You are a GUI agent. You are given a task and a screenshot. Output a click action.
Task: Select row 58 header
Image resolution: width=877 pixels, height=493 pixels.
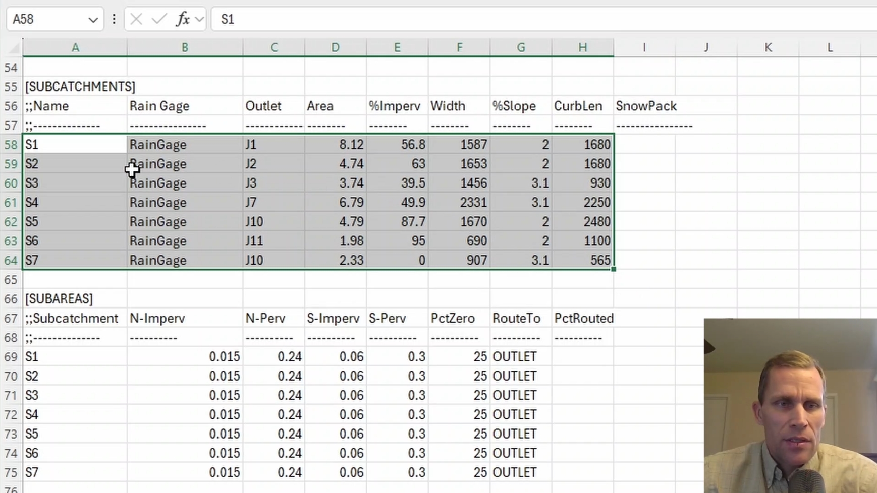[x=11, y=145]
